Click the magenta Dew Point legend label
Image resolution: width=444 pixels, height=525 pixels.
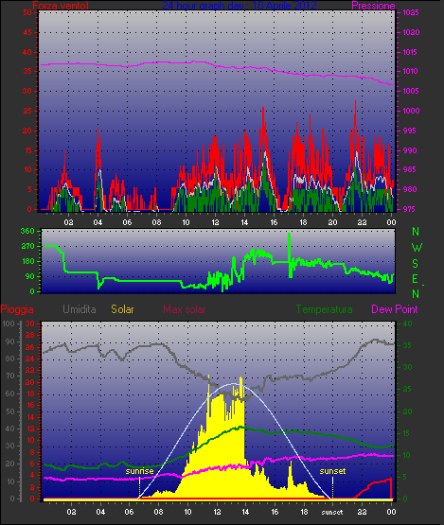(x=395, y=309)
